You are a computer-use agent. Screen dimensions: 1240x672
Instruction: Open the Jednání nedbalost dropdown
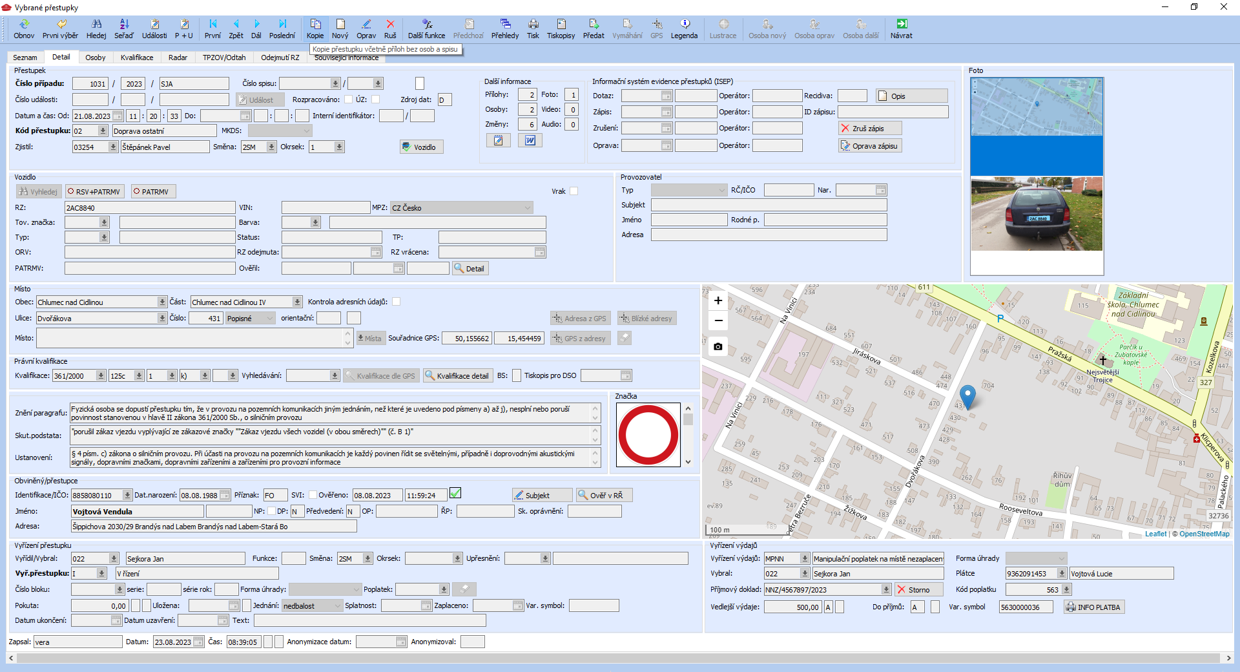(x=336, y=605)
